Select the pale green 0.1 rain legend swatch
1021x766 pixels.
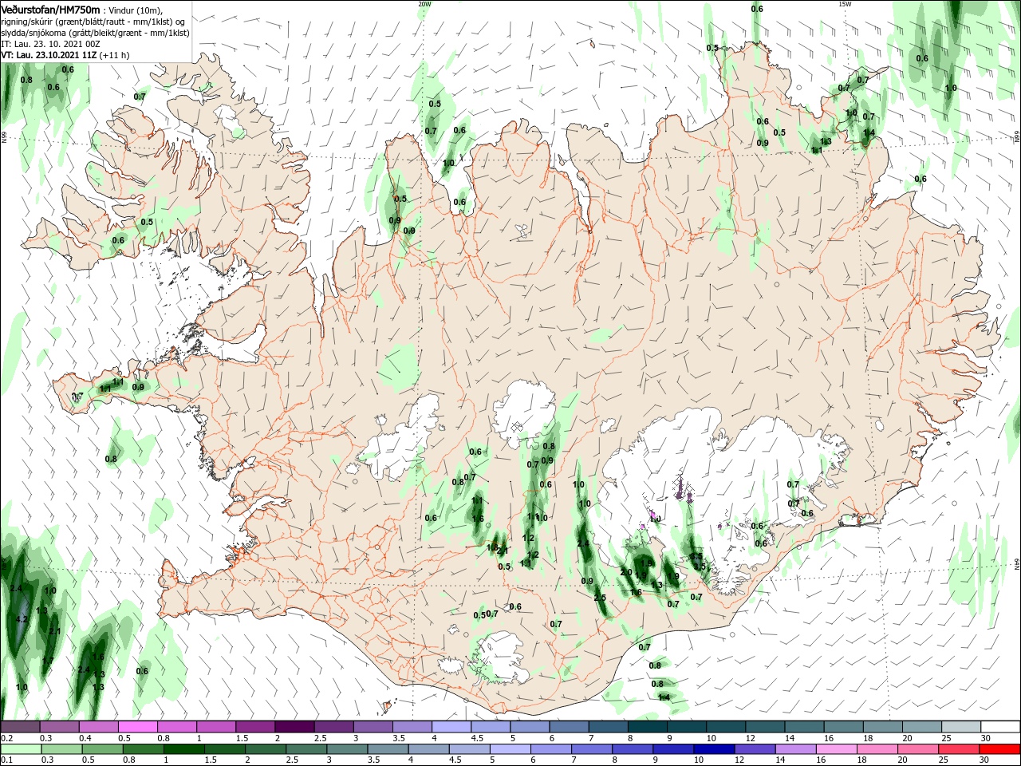pos(21,749)
